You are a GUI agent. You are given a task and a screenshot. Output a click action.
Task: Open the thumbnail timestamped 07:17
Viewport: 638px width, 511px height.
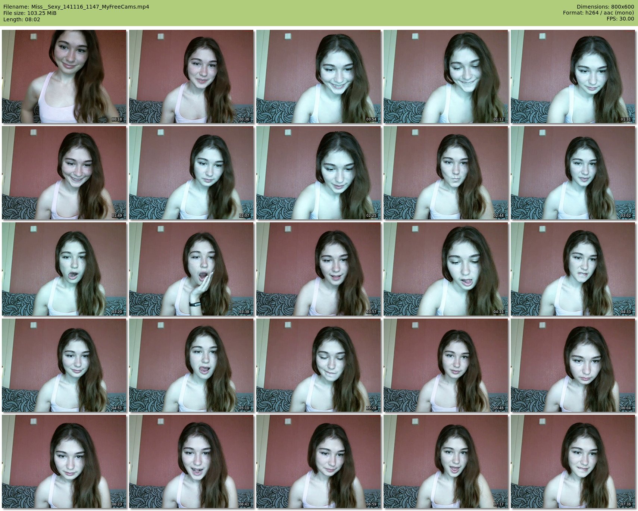coord(445,461)
